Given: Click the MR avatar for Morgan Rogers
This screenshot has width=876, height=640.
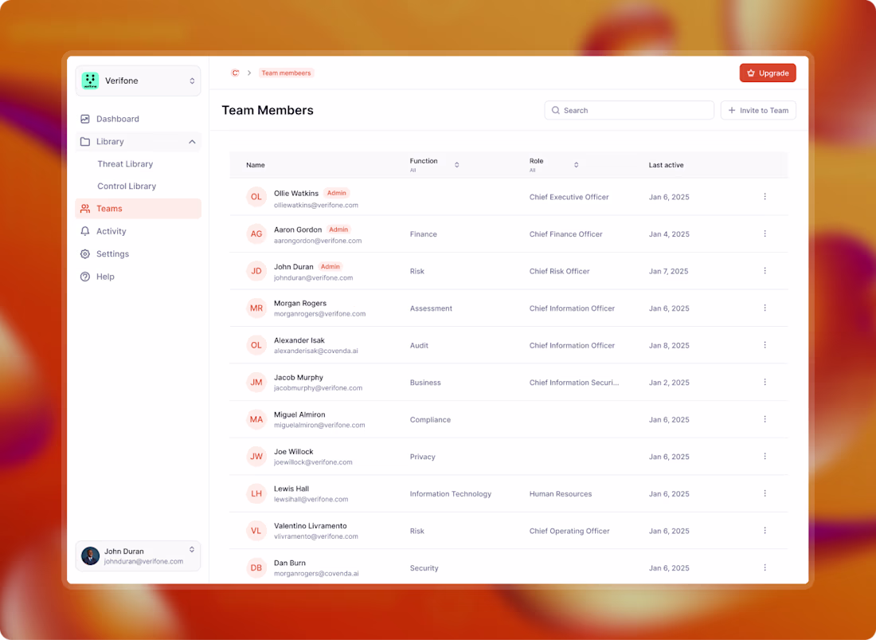Looking at the screenshot, I should click(x=256, y=308).
